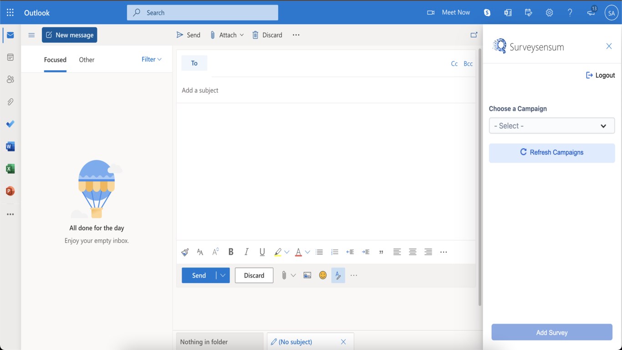Toggle italic formatting
The image size is (622, 350).
pos(246,252)
